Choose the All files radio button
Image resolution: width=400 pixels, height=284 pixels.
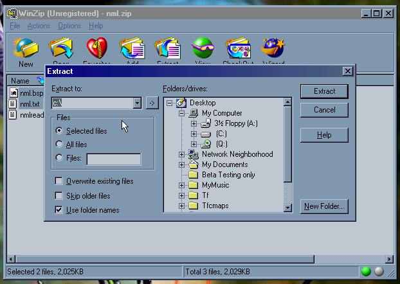(x=59, y=144)
